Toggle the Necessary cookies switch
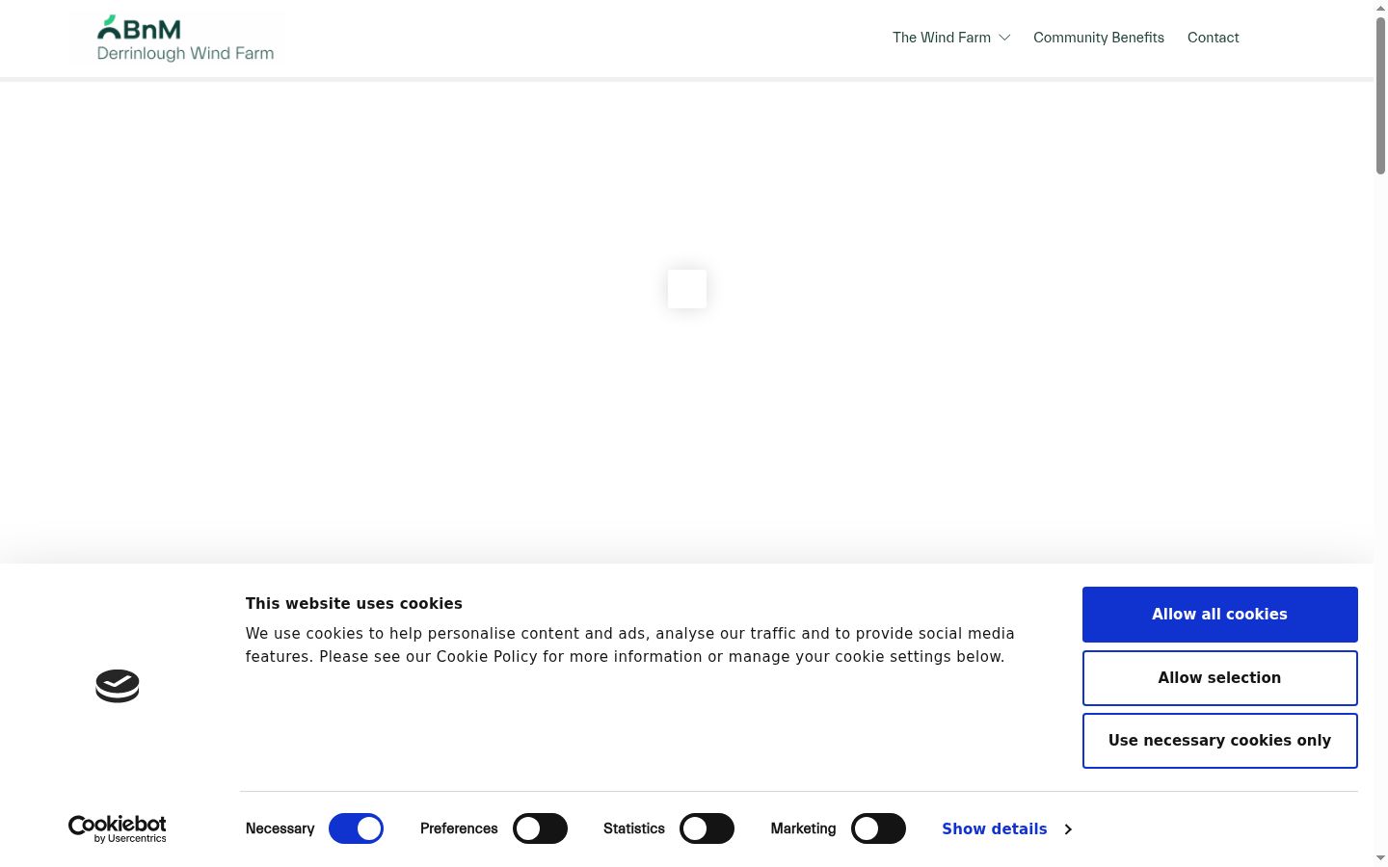Viewport: 1388px width, 867px height. 357,828
